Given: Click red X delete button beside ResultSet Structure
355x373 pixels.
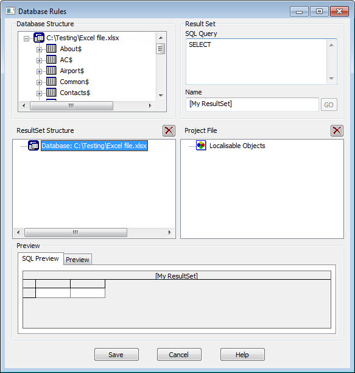Looking at the screenshot, I should coord(169,130).
